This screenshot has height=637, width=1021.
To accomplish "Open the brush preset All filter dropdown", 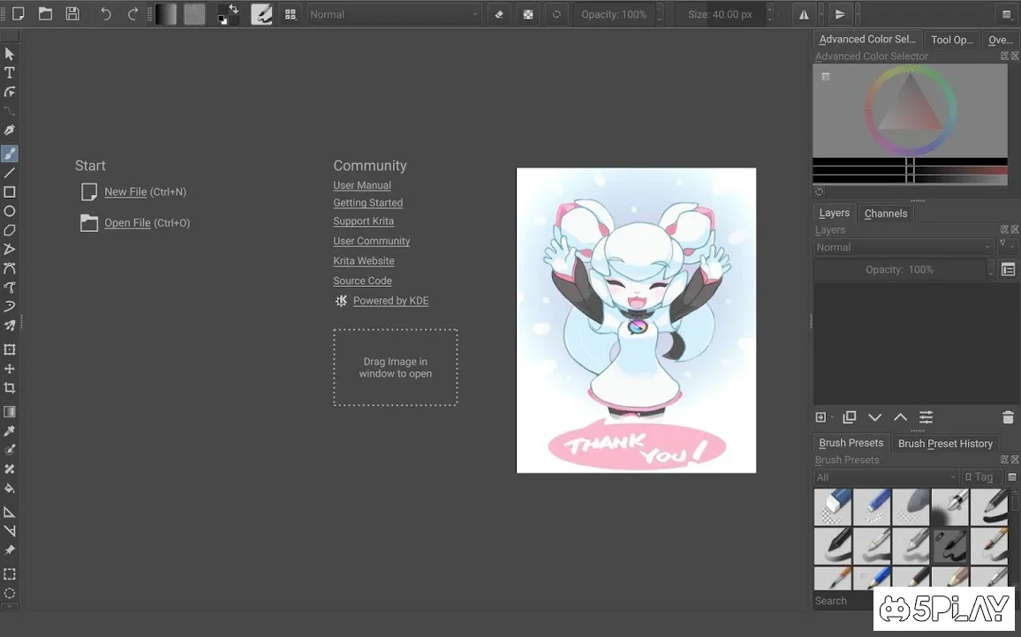I will pyautogui.click(x=883, y=476).
